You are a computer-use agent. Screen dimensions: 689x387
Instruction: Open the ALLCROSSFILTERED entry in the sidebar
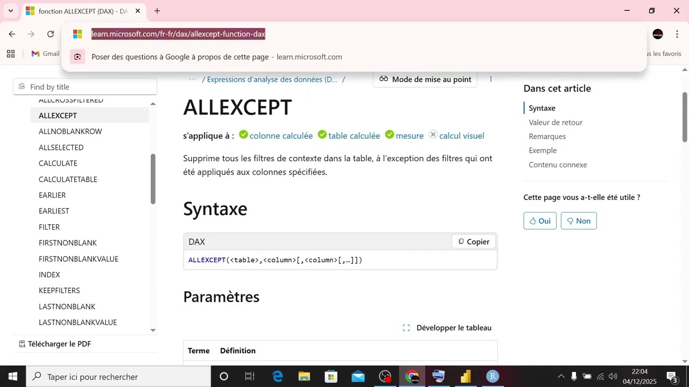(x=71, y=100)
